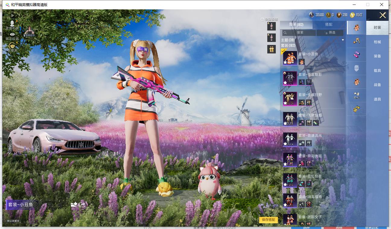This screenshot has width=391, height=229.
Task: Close the wardrobe with the X button
Action: coord(383,15)
